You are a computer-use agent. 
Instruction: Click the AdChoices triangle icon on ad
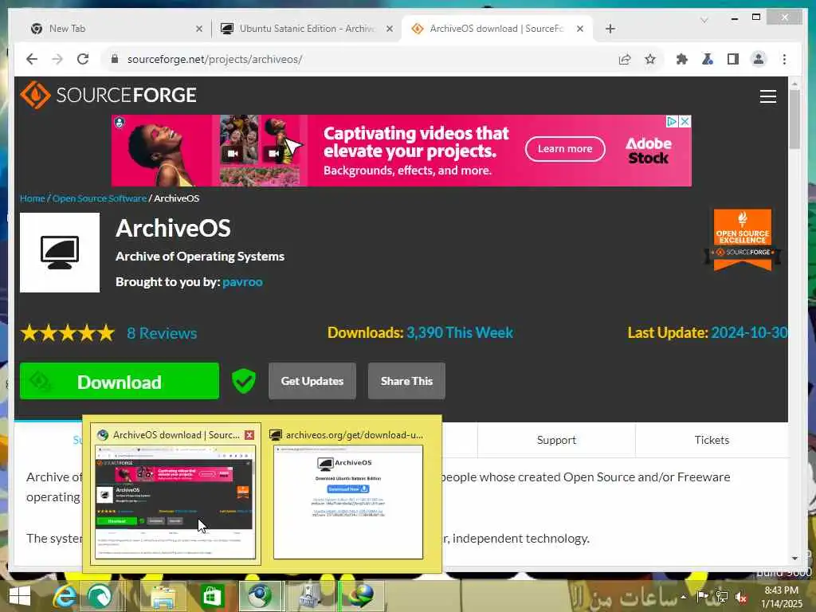tap(672, 121)
